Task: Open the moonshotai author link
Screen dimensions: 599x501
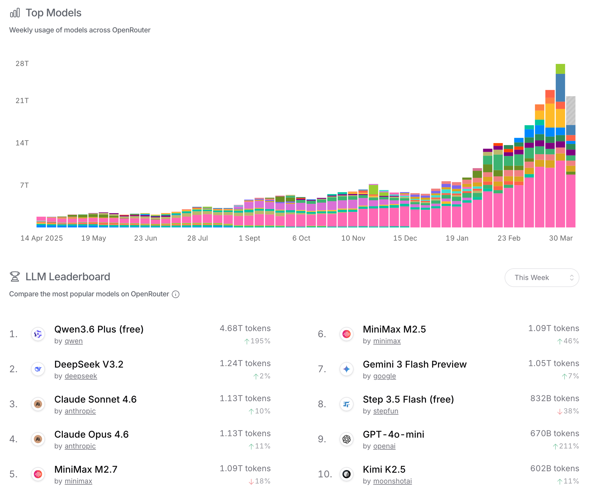Action: tap(392, 481)
